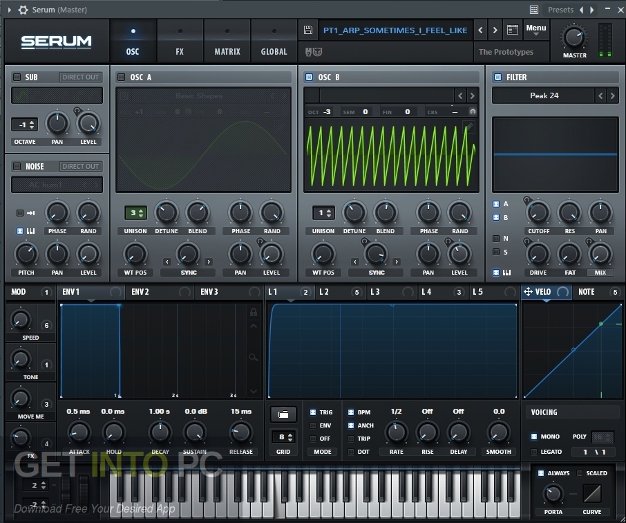Open the Menu dropdown
This screenshot has width=626, height=523.
[535, 30]
